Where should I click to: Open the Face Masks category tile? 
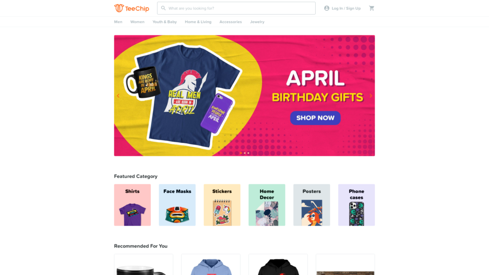[177, 205]
